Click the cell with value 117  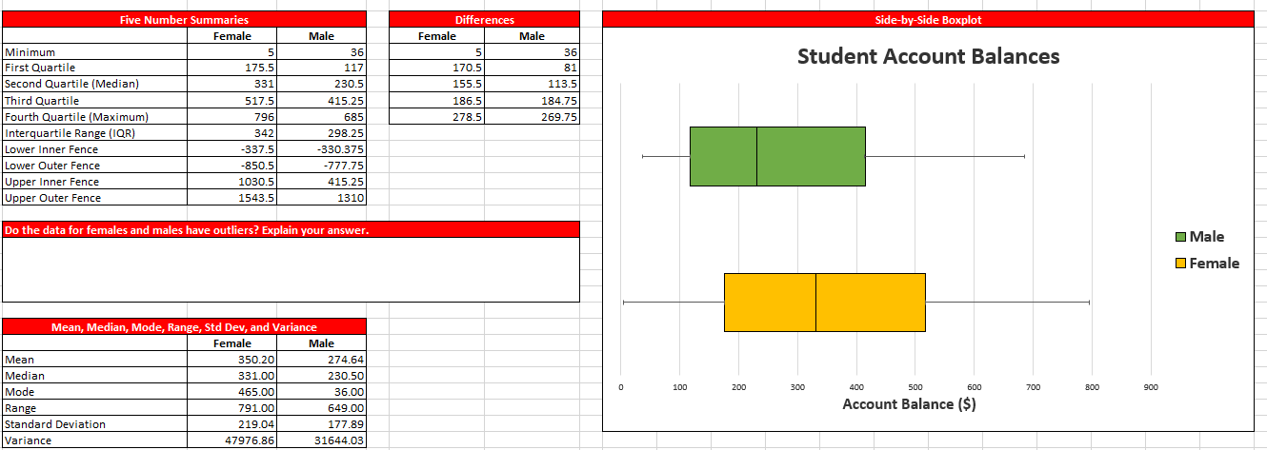322,68
